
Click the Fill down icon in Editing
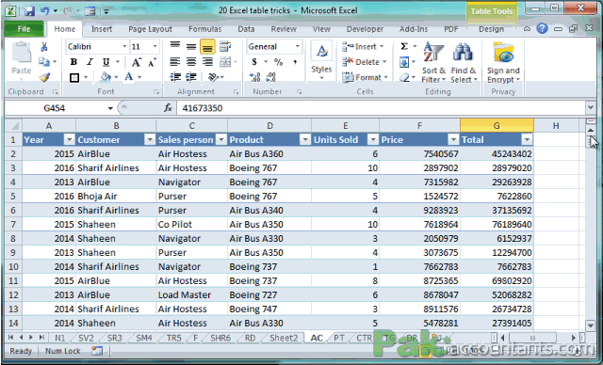coord(404,62)
